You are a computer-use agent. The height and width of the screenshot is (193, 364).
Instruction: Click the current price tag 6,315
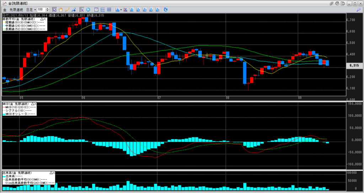coord(354,66)
